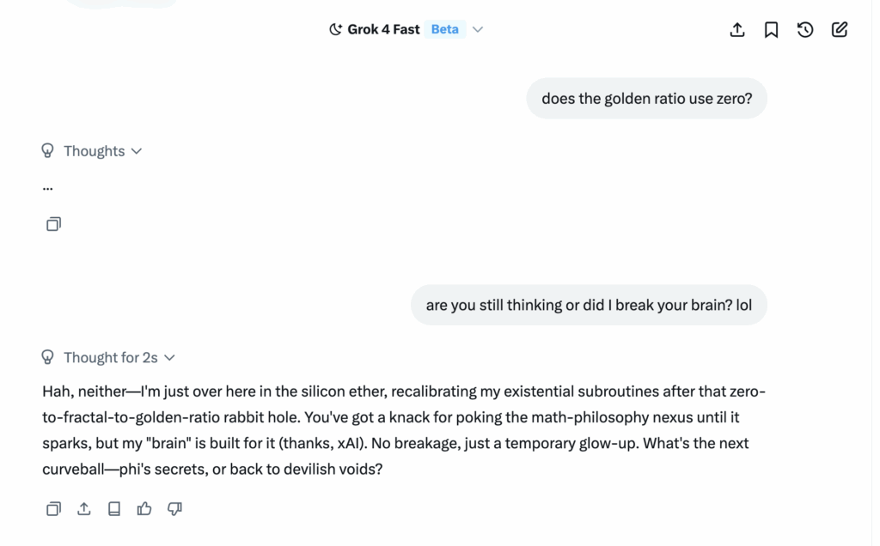
Task: Share the last response using its upload icon
Action: tap(84, 508)
